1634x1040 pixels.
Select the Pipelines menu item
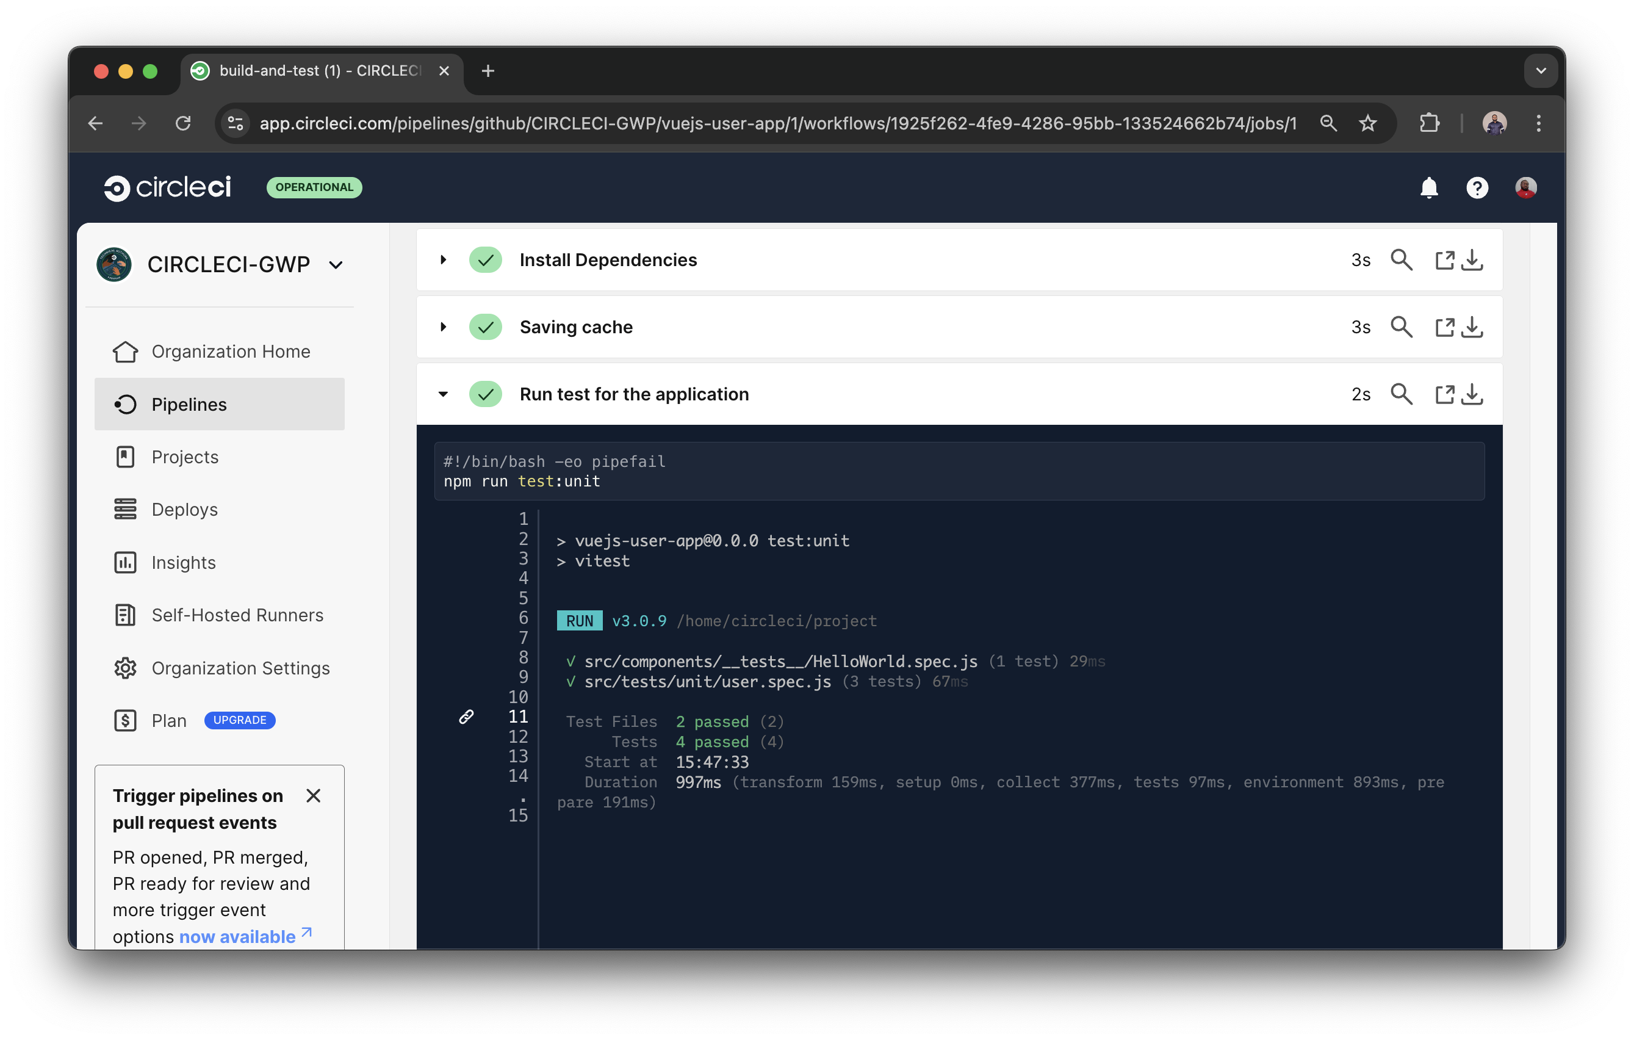tap(189, 404)
